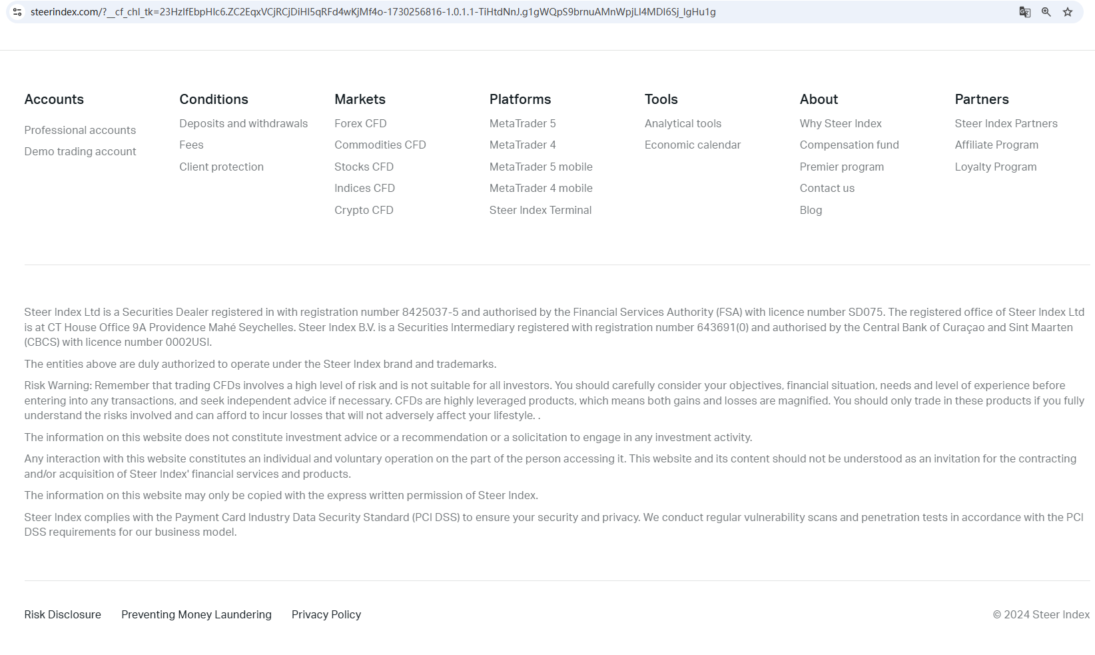Image resolution: width=1095 pixels, height=655 pixels.
Task: Open Crypto CFD market link
Action: pyautogui.click(x=364, y=210)
